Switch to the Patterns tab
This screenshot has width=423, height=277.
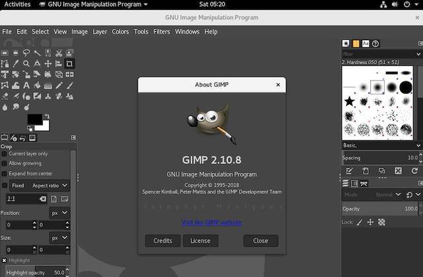(356, 44)
